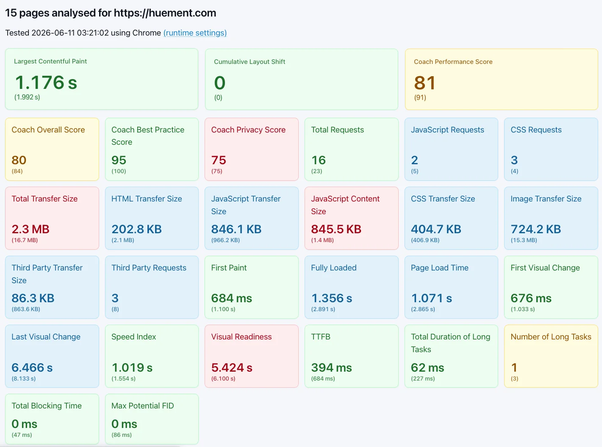Select the (8.133 s) value under Last Visual Change
The image size is (602, 447).
(x=24, y=378)
